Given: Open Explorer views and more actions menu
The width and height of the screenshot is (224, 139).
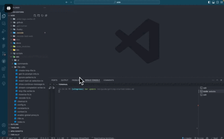Looking at the screenshot, I should click(45, 8).
